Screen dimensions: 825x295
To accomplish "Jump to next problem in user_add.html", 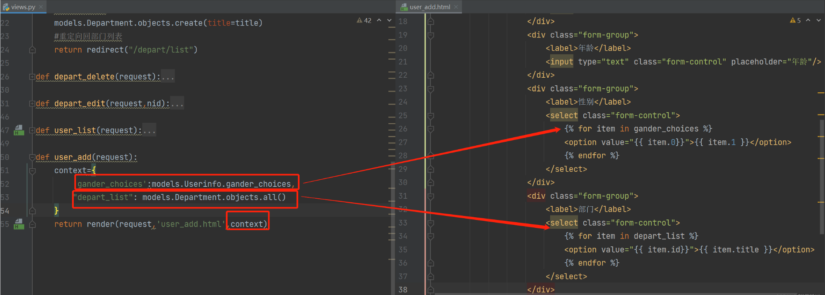I will click(818, 20).
